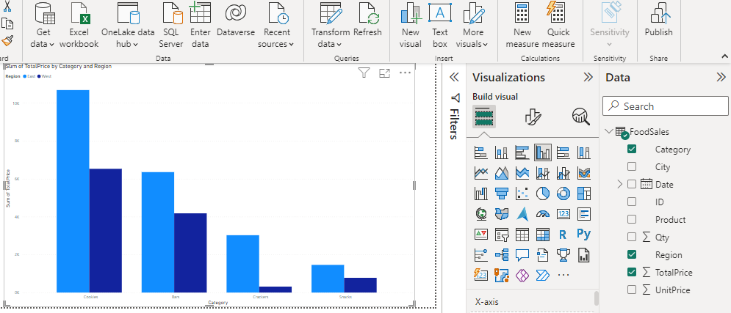
Task: Open filter icon on chart header
Action: click(364, 73)
